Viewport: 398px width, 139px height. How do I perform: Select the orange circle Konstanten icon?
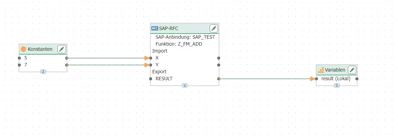coord(23,49)
